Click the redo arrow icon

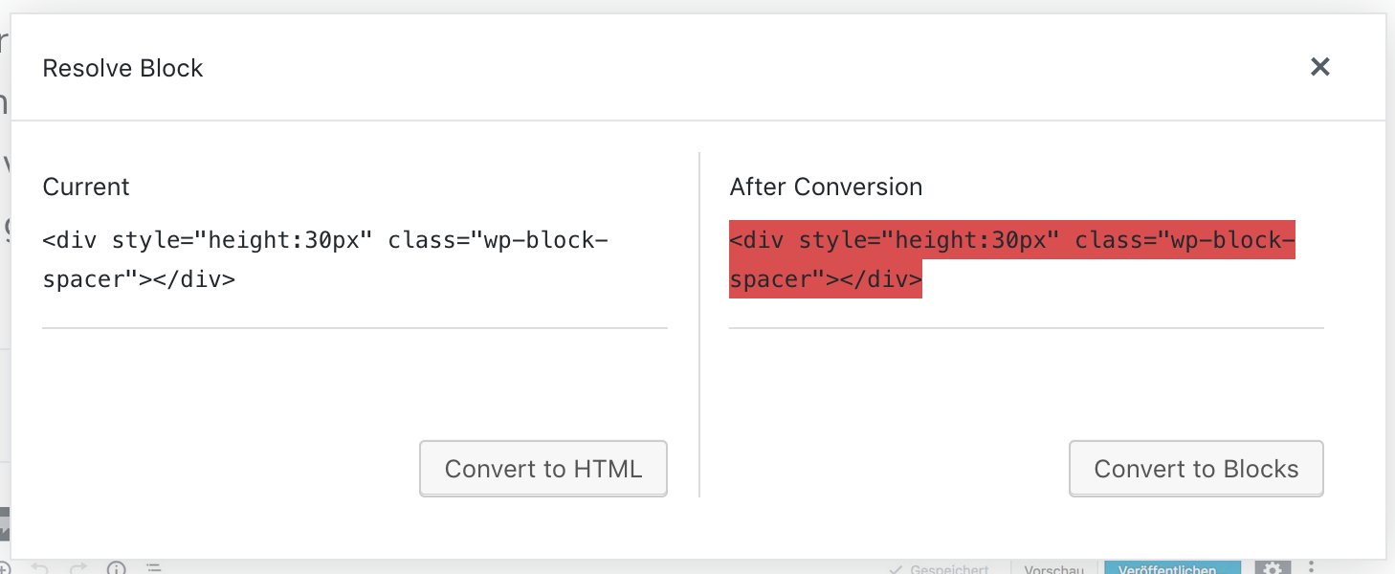click(78, 568)
